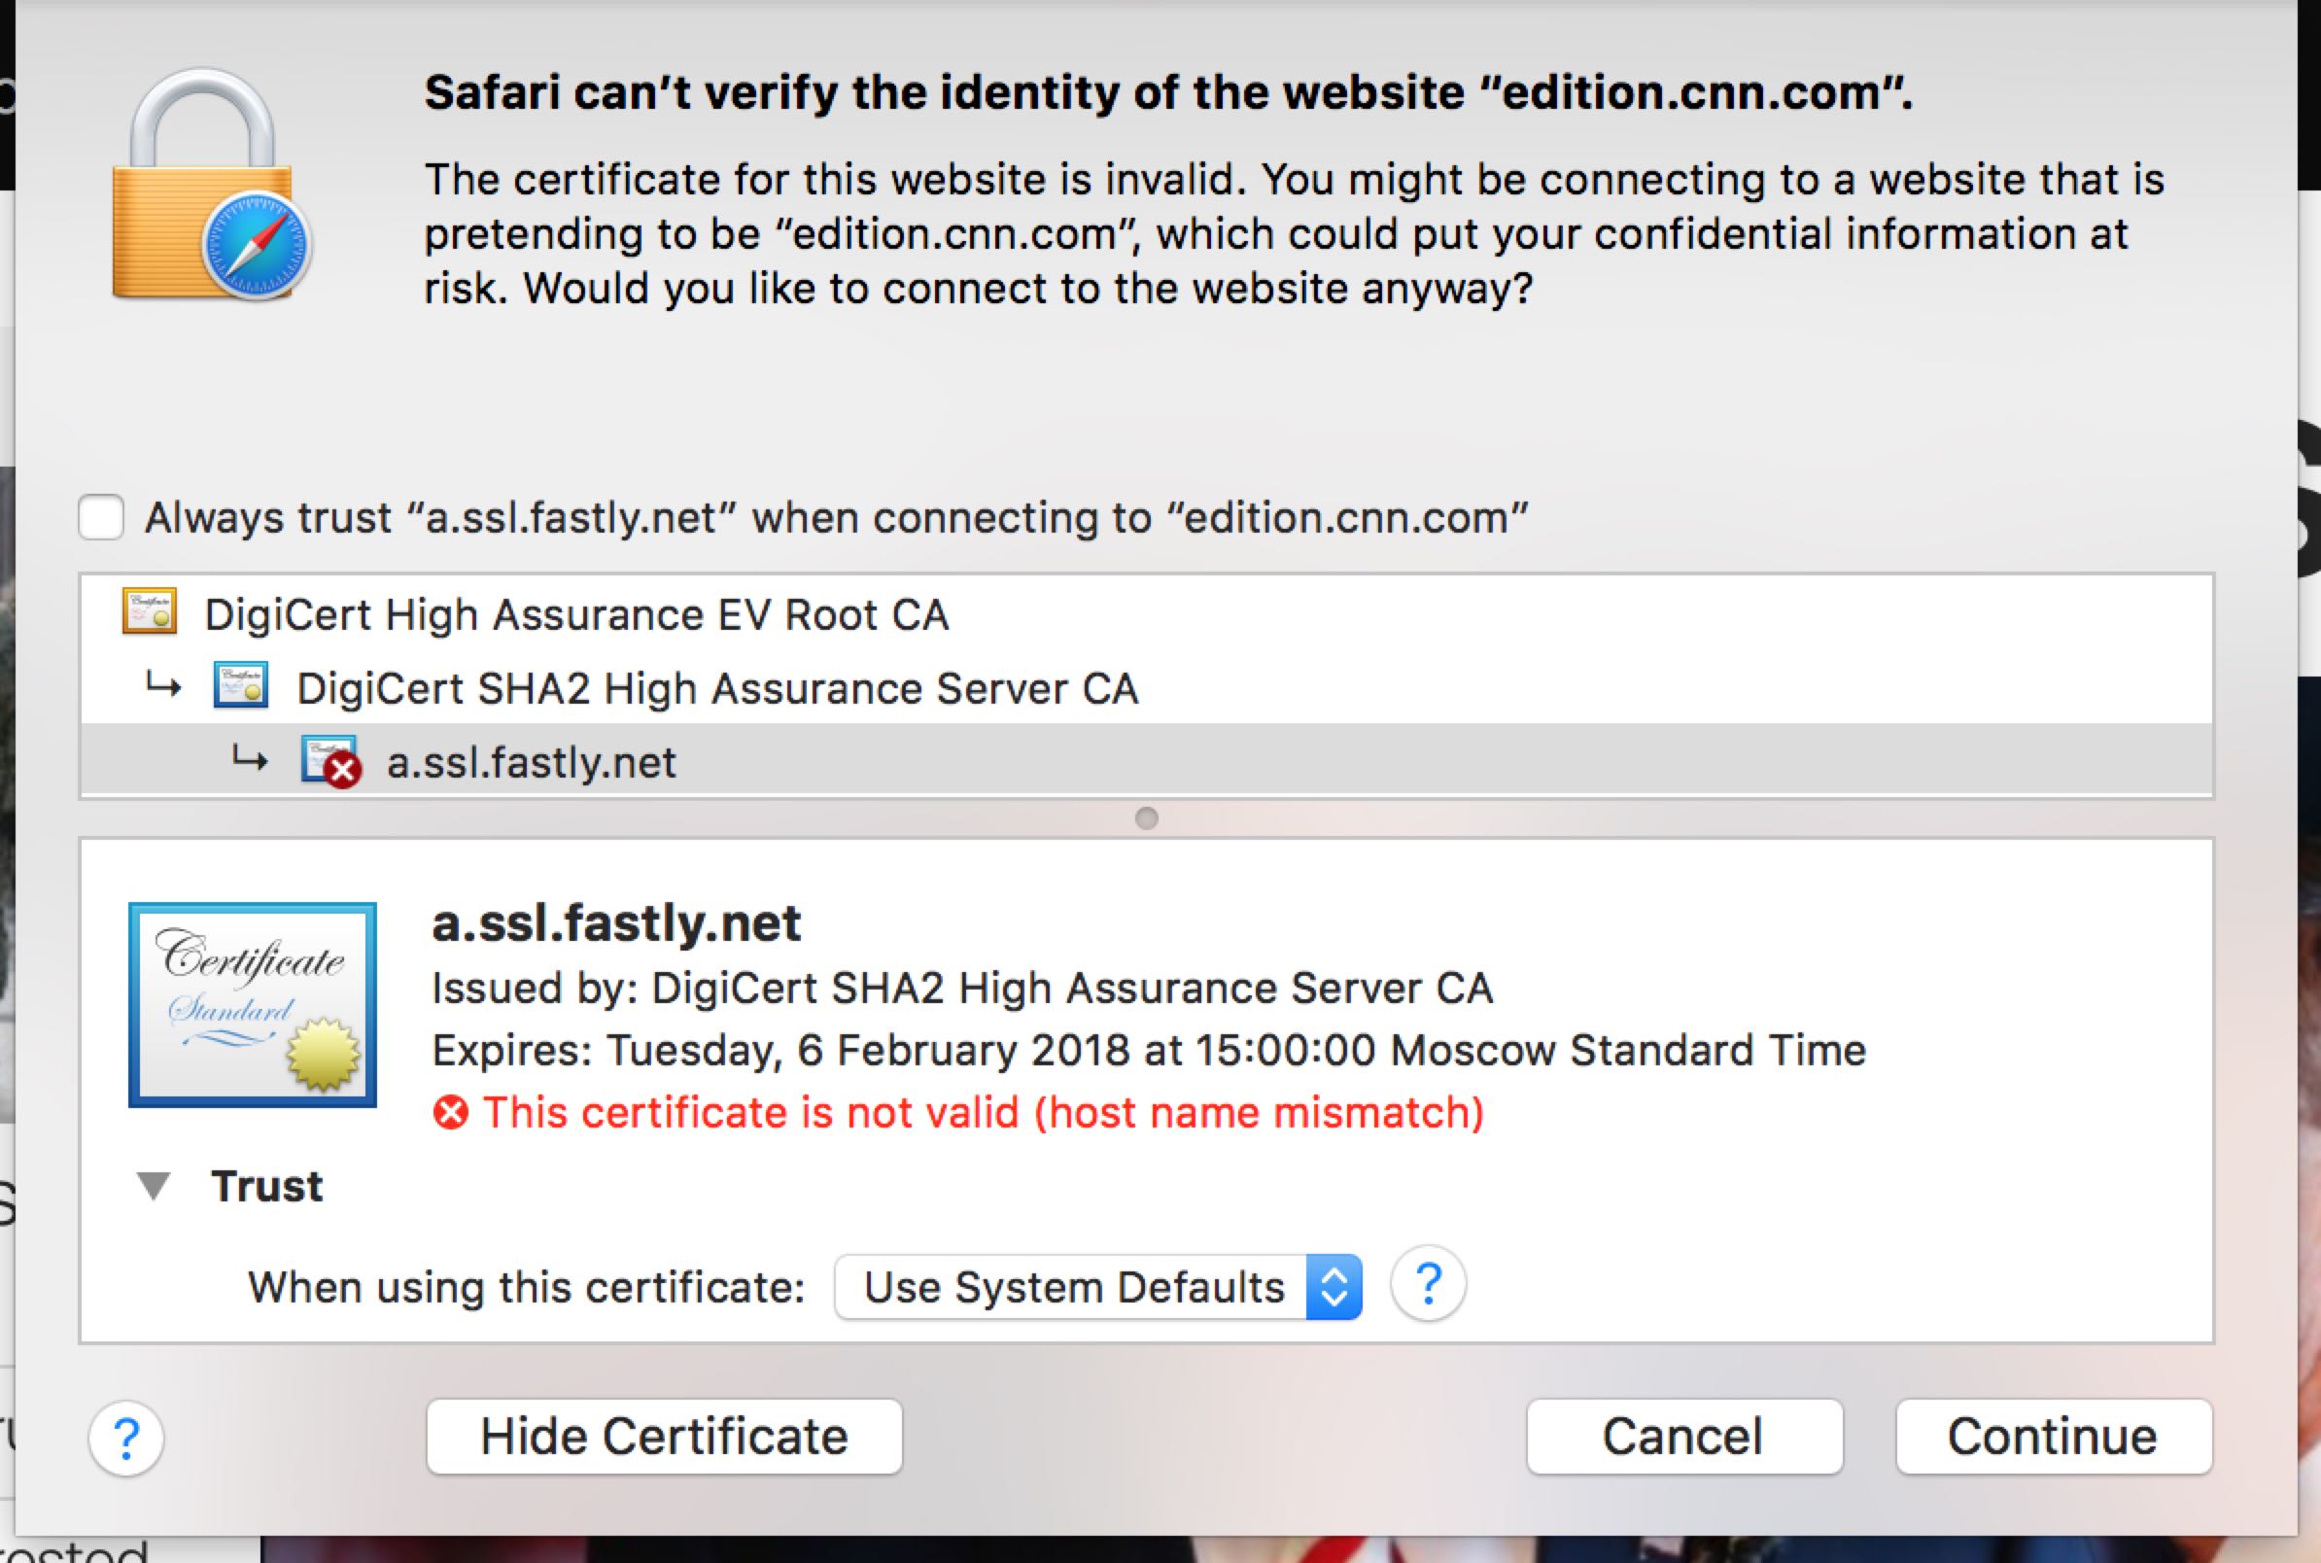
Task: Click the Safari padlock icon
Action: coord(210,186)
